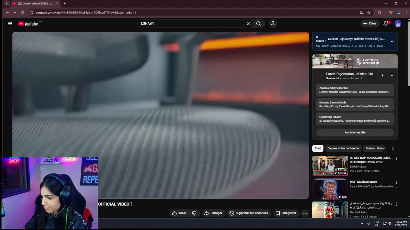Open The Brief Talks video thumbnail
Screen dimensions: 410x230
point(330,210)
